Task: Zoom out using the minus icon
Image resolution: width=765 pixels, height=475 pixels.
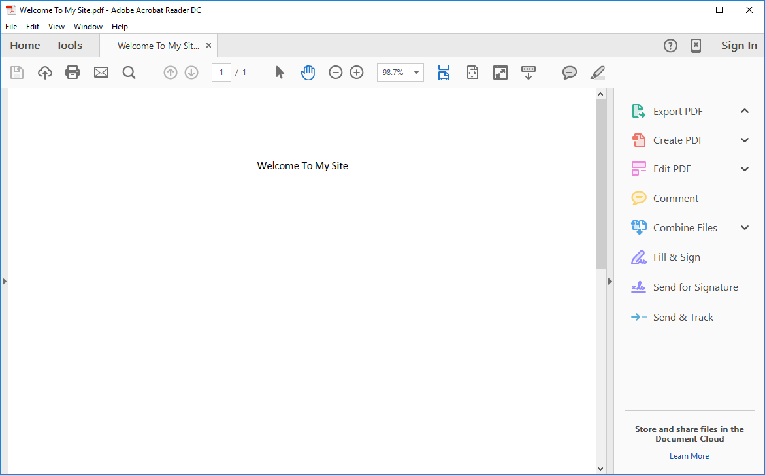Action: pos(335,72)
